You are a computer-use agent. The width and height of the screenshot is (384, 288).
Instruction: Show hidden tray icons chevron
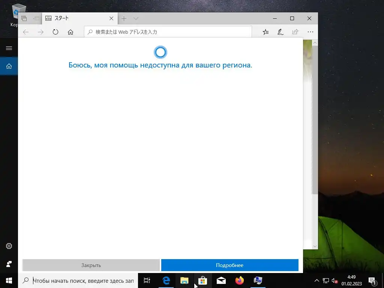tap(316, 280)
